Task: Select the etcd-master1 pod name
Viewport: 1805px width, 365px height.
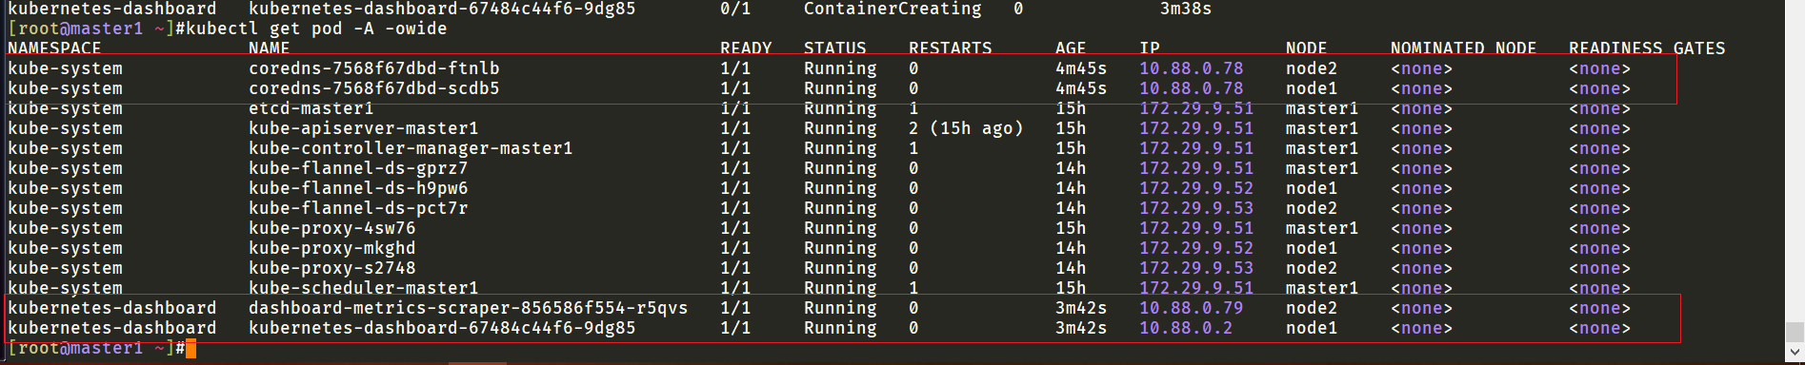Action: pos(311,108)
